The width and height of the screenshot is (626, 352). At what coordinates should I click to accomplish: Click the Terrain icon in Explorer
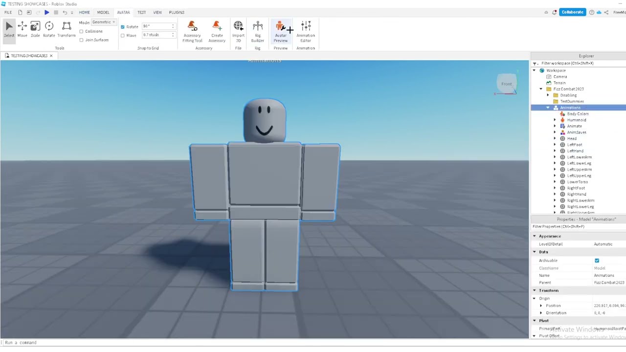[x=549, y=83]
